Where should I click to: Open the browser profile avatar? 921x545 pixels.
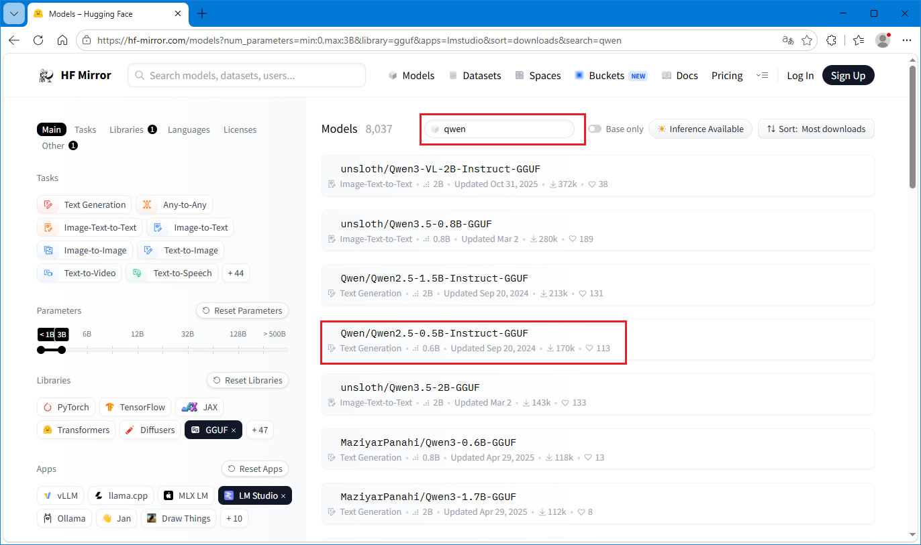(x=883, y=40)
